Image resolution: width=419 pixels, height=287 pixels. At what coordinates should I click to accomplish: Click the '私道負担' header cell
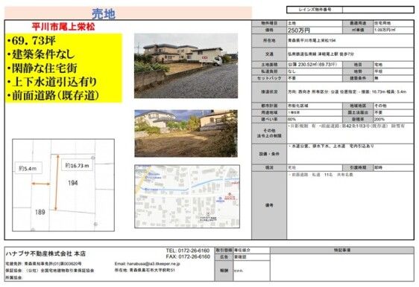point(269,71)
